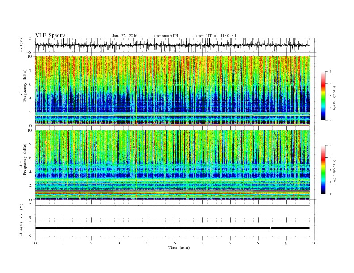Click the thick black ch.4 trace
This screenshot has width=354, height=273.
pos(172,228)
